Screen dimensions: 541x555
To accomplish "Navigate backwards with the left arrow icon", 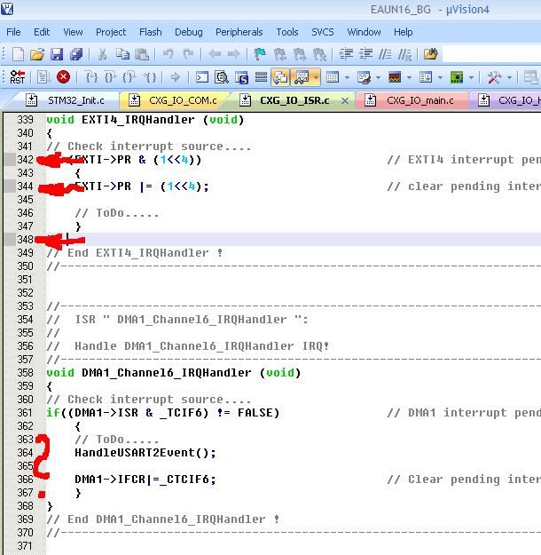I will (x=215, y=54).
